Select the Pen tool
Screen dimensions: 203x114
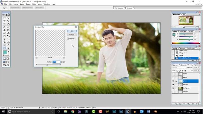(4, 42)
